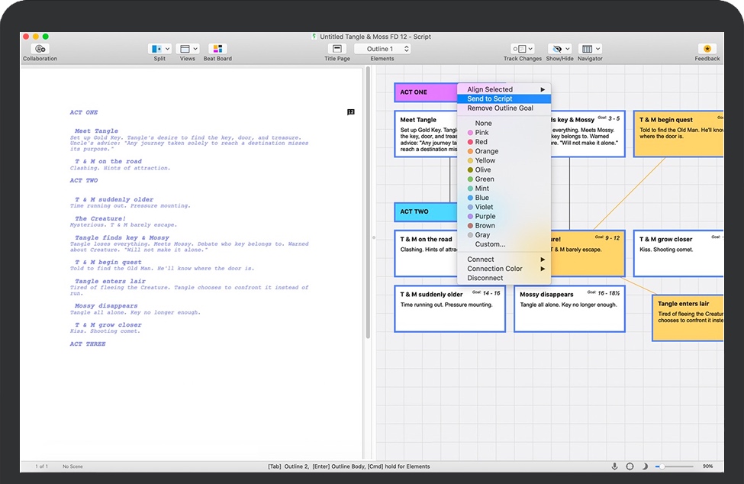Open the Beat Board
This screenshot has width=744, height=484.
(x=217, y=47)
